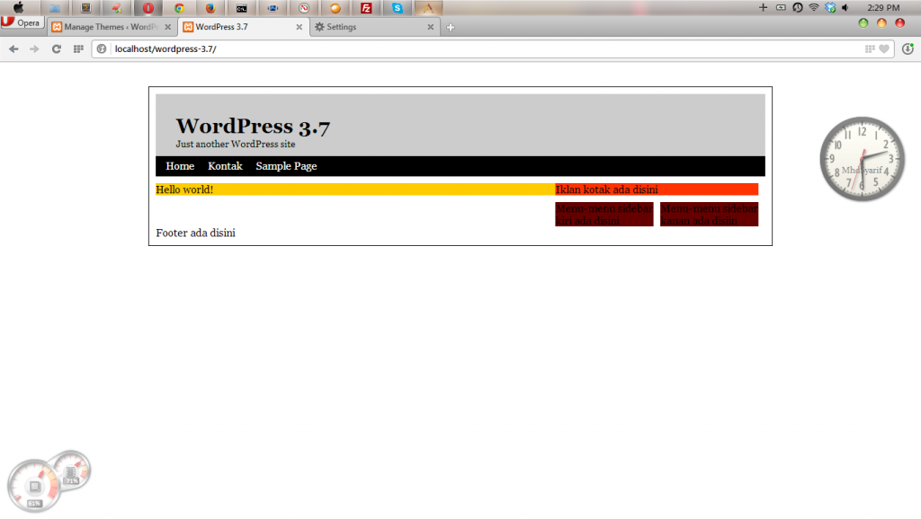The width and height of the screenshot is (921, 519).
Task: Launch FileZilla from the top dock
Action: pyautogui.click(x=366, y=8)
